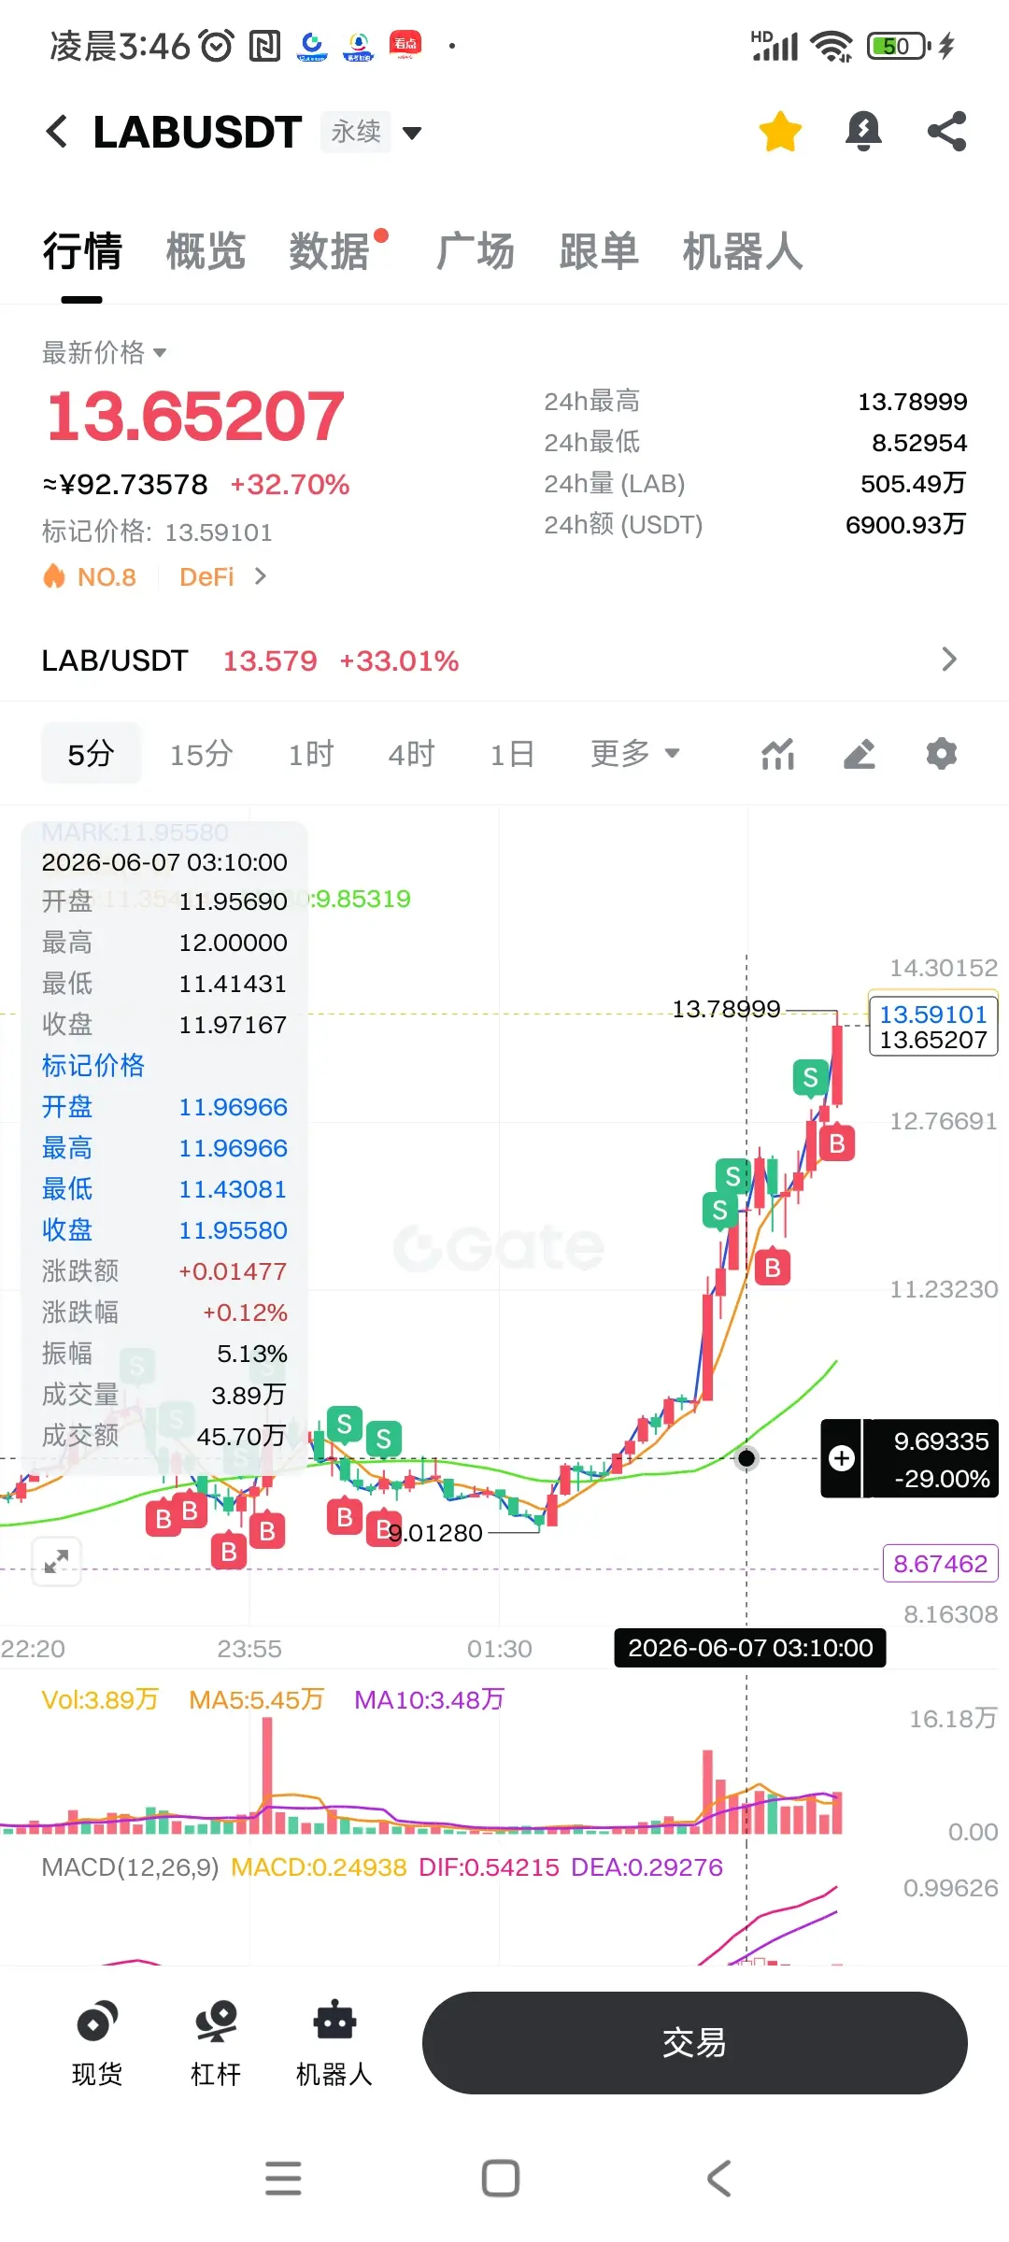Tap the 2026-06-07 03:10:00 time axis label
Viewport: 1009px width, 2242px height.
(x=750, y=1647)
